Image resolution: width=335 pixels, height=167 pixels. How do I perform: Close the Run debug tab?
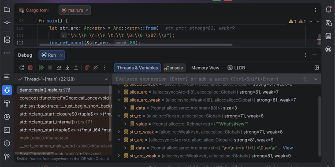[61, 55]
